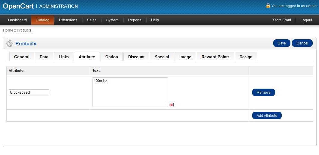Click the Logout link
Viewport: 319px width, 155px height.
[306, 20]
